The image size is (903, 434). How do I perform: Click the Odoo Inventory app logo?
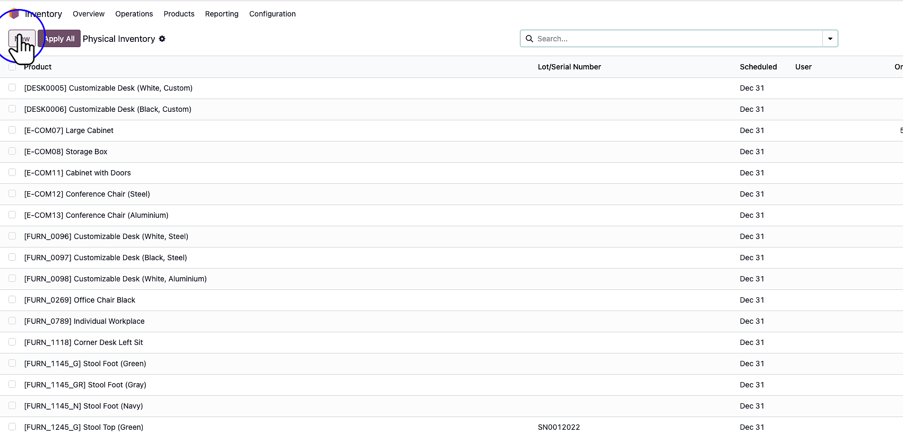(14, 14)
